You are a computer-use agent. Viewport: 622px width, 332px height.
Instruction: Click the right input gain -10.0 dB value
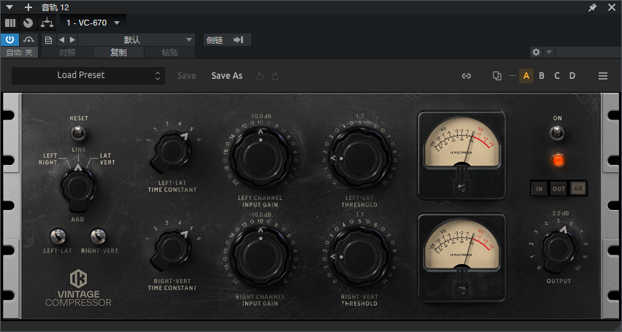(260, 215)
